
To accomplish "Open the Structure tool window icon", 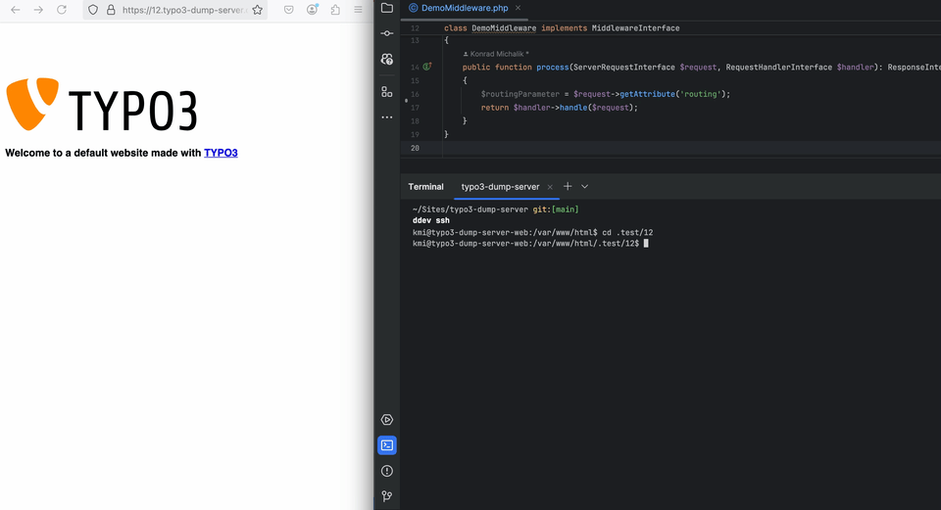I will (387, 91).
